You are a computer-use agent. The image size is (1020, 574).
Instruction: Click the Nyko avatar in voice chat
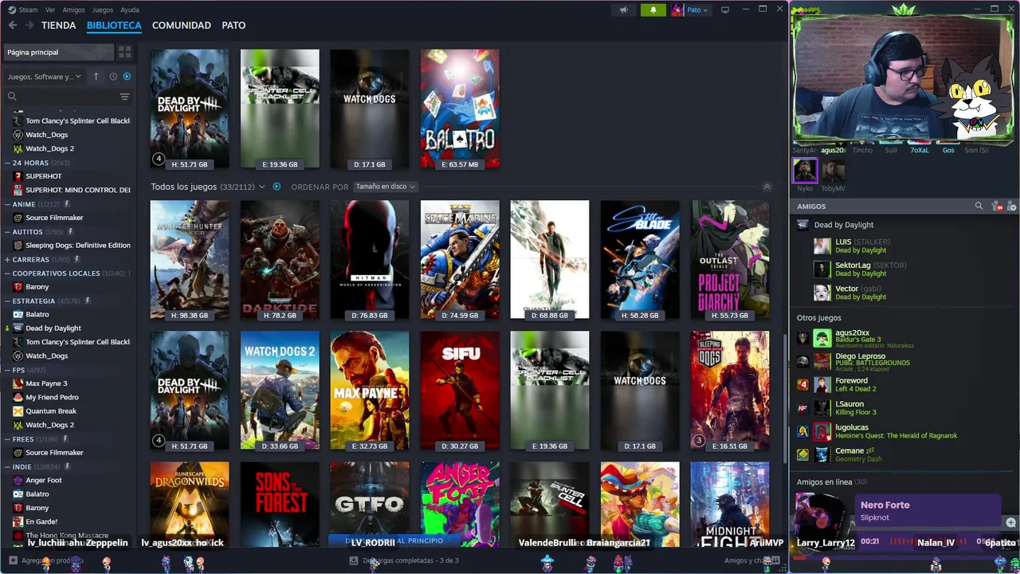805,171
